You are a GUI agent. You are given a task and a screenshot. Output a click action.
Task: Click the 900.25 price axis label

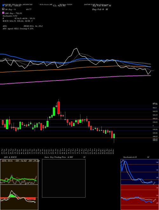[155, 119]
